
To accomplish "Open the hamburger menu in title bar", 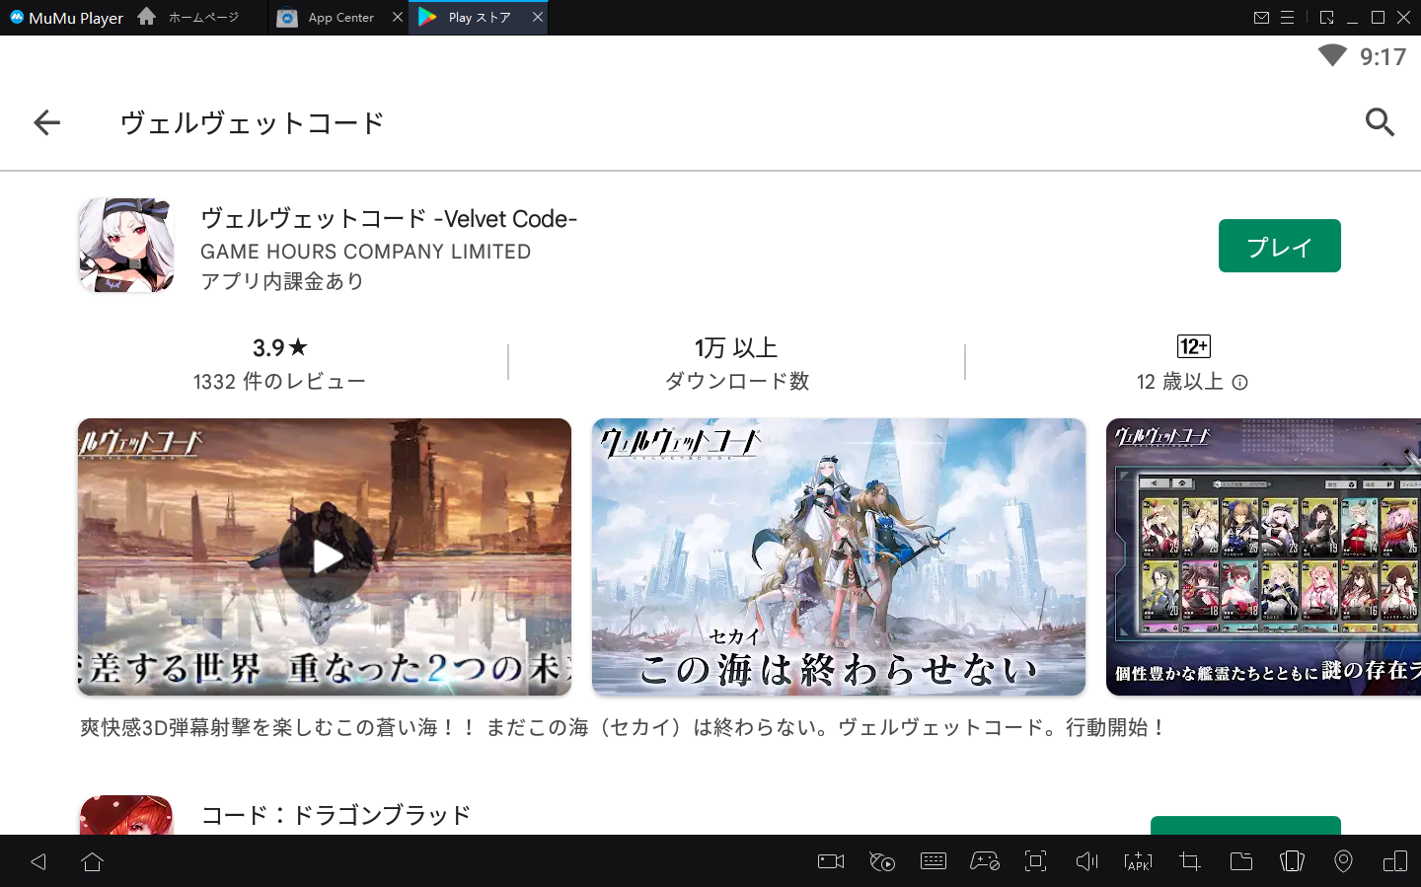I will pyautogui.click(x=1287, y=18).
